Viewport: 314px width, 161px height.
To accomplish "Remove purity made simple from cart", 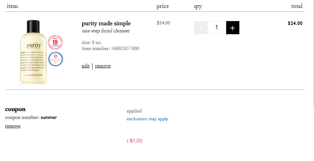I will click(103, 66).
